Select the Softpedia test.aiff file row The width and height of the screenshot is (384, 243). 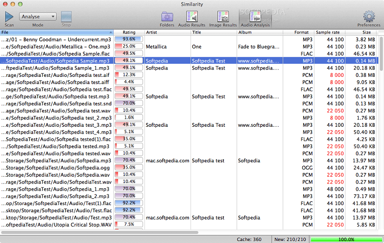tap(189, 82)
